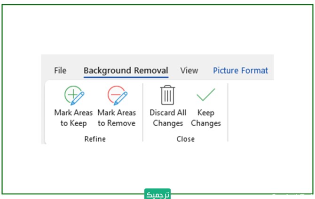Click the red minus circle on the Remove tool
Screen dimensions: 315x199
114,95
